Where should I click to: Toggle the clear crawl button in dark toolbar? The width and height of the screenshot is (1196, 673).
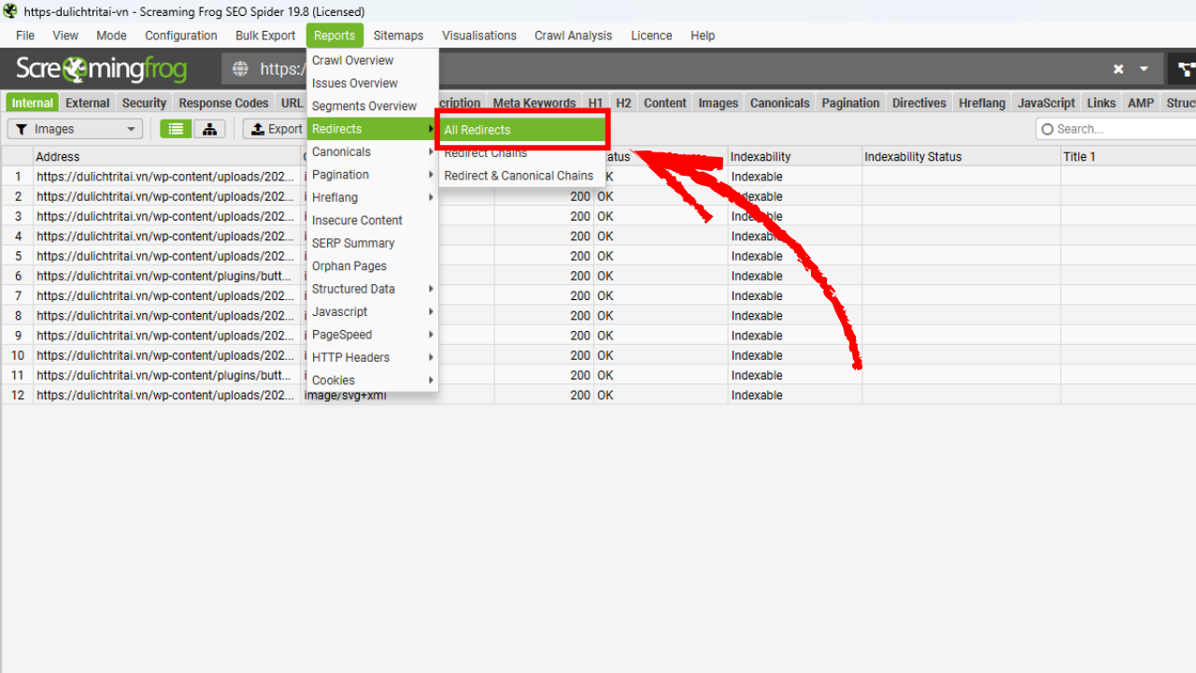pyautogui.click(x=1118, y=69)
